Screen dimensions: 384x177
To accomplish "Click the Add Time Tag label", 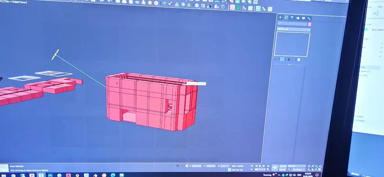I will [237, 170].
